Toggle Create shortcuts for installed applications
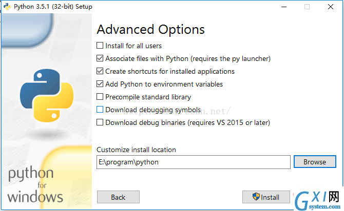Screen dimensions: 344x211 [x=100, y=71]
